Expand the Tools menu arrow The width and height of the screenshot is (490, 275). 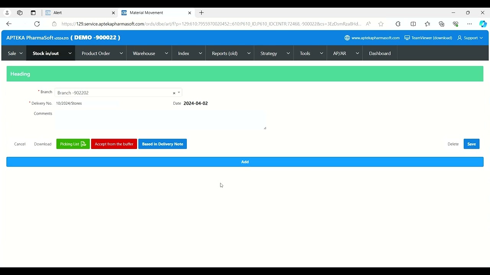pos(322,53)
